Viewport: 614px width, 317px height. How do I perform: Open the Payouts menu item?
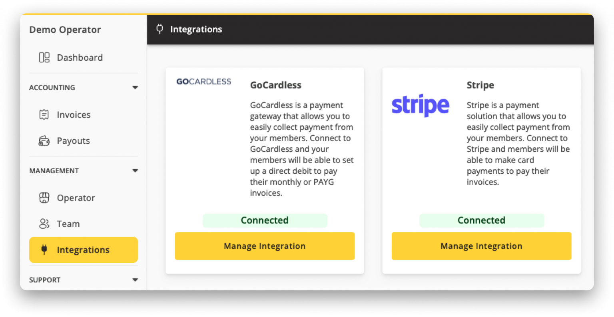73,141
